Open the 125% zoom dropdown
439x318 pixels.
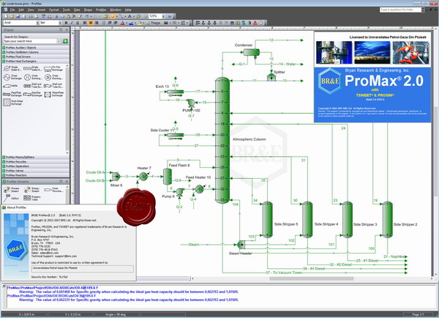[163, 16]
